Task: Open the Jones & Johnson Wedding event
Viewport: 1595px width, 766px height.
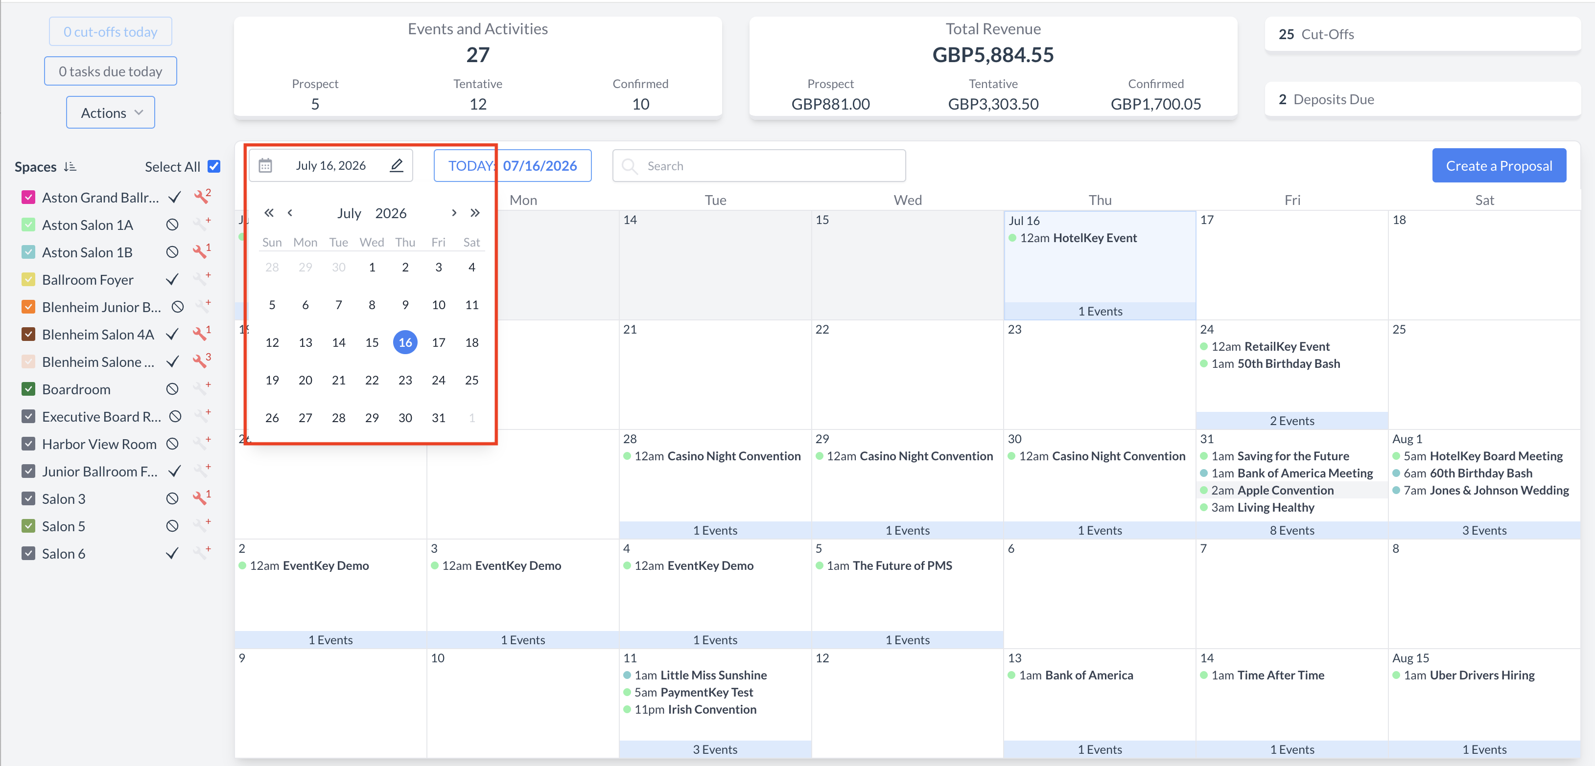Action: pos(1485,490)
